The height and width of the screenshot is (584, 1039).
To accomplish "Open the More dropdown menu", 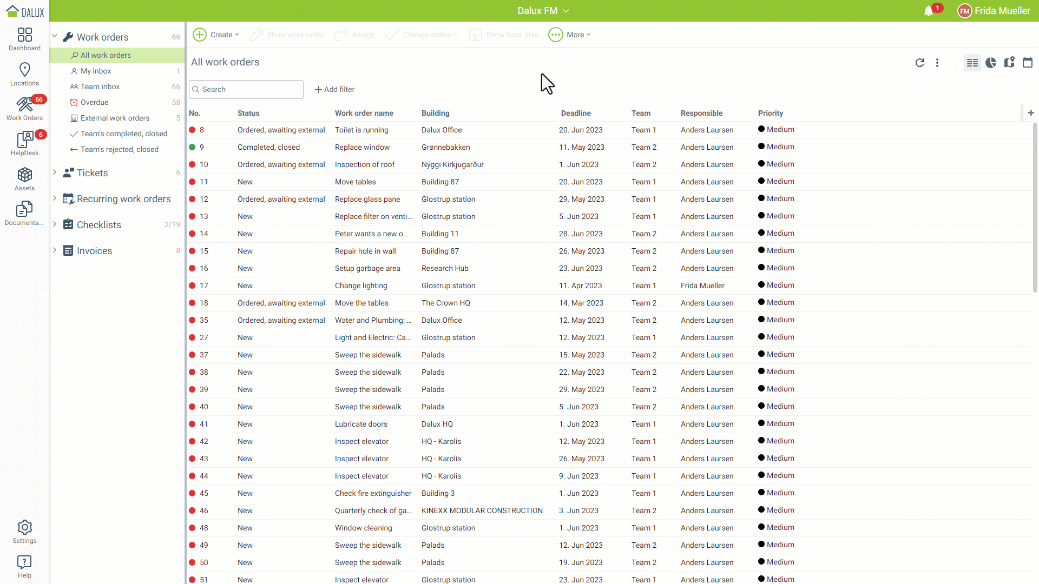I will pos(570,35).
